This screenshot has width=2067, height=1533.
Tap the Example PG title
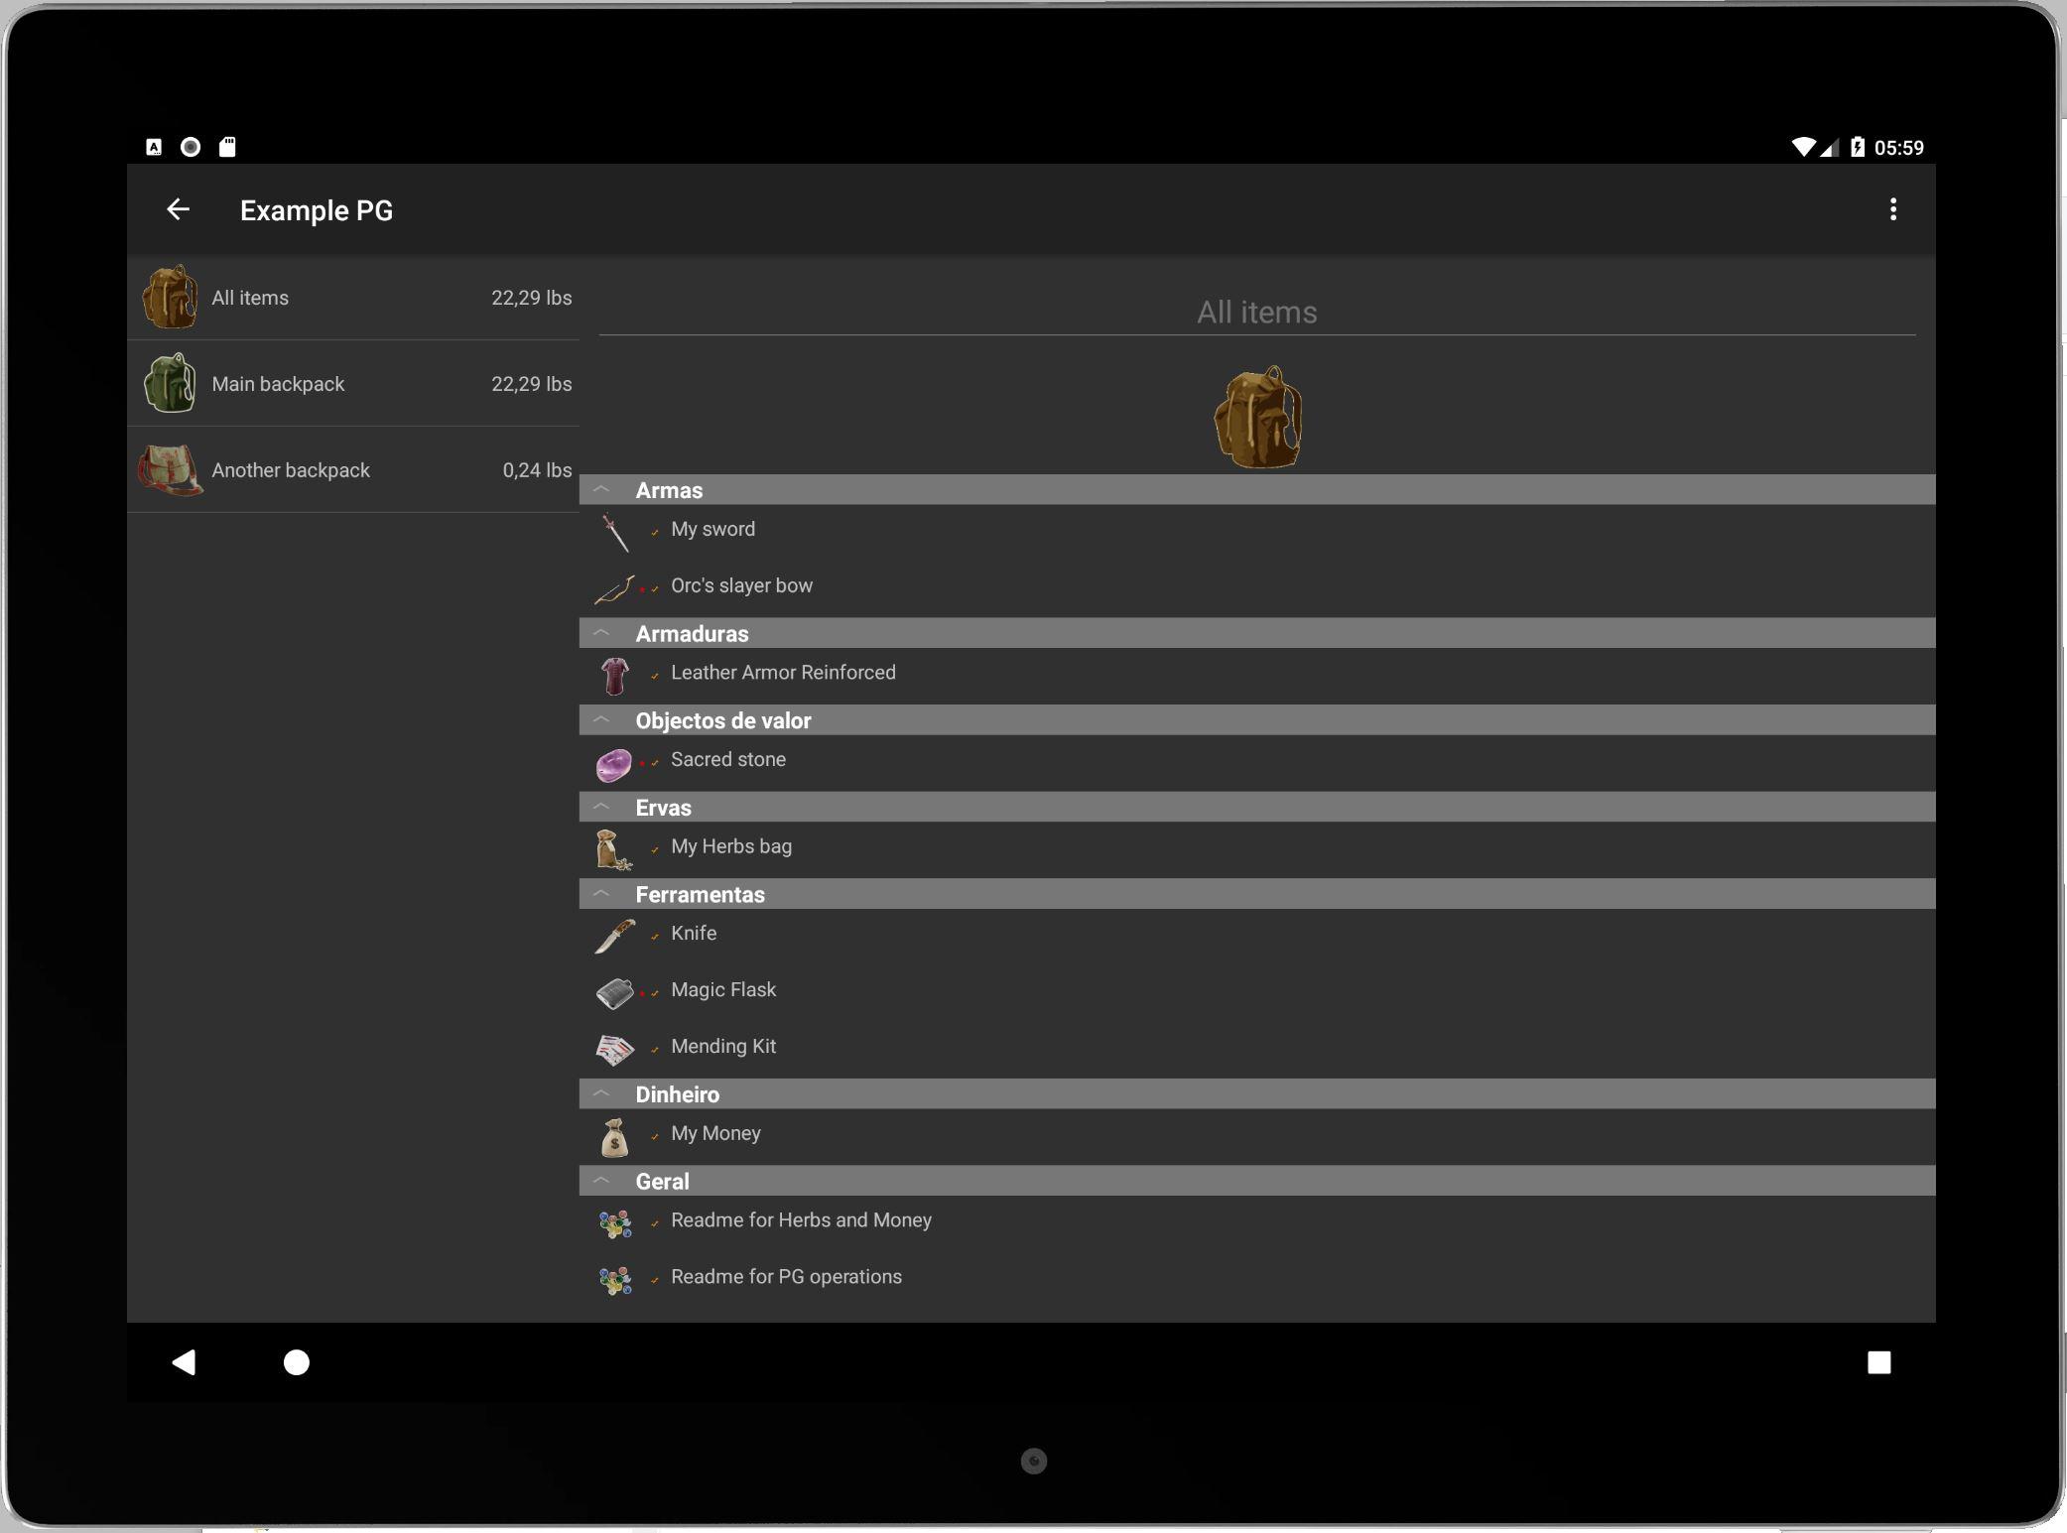[x=317, y=210]
